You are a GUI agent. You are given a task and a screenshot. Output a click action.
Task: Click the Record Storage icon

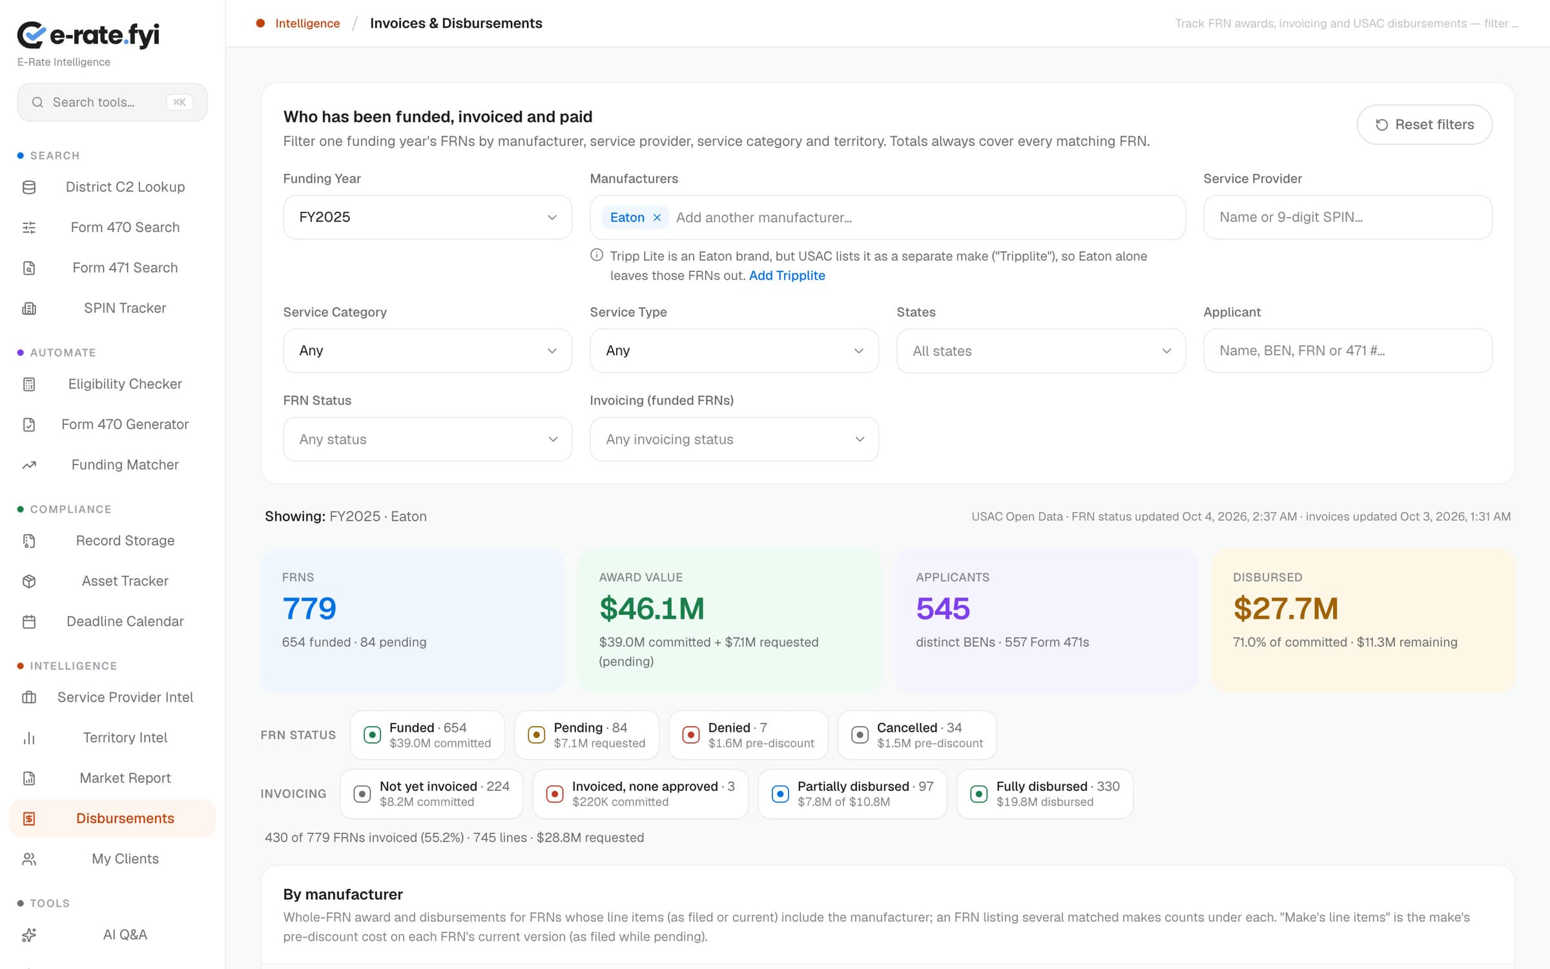coord(29,541)
